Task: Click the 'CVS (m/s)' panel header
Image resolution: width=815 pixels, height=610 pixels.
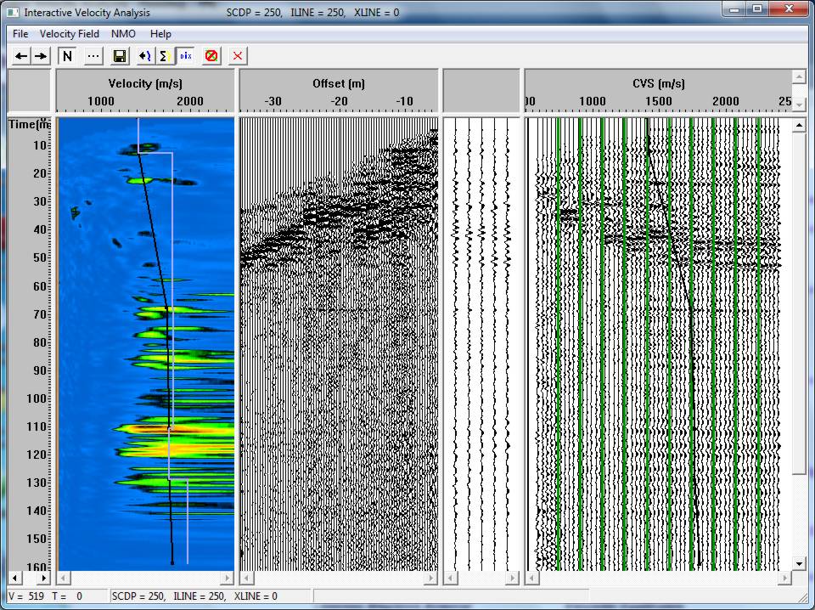Action: [659, 84]
